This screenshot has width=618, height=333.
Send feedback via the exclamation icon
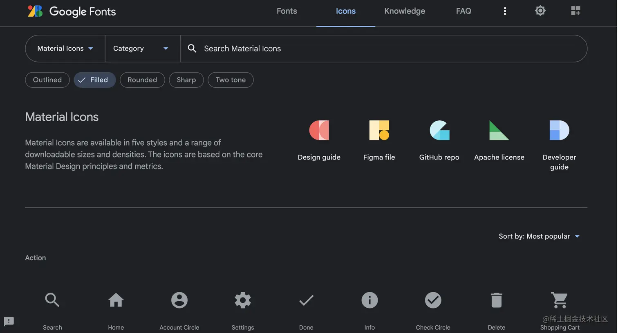pyautogui.click(x=9, y=321)
